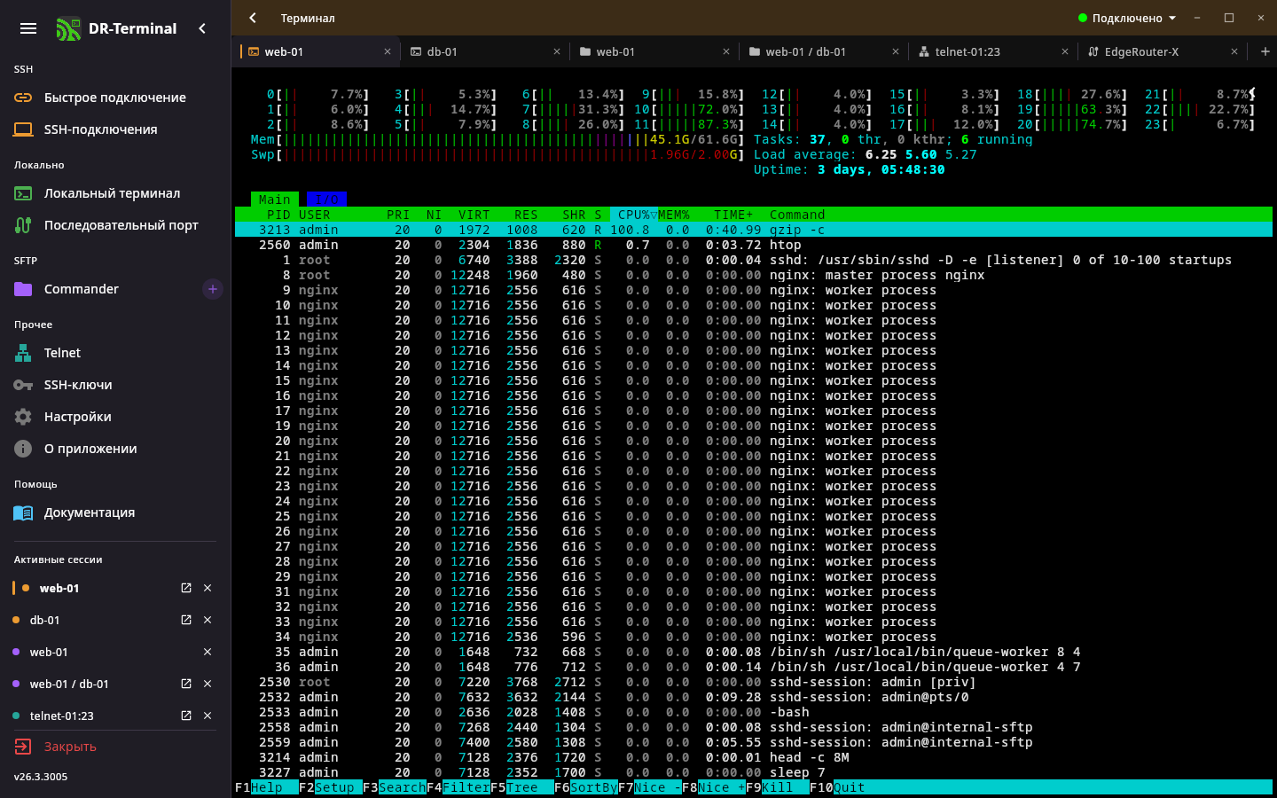The height and width of the screenshot is (798, 1277).
Task: Open О приложении info
Action: coord(115,449)
